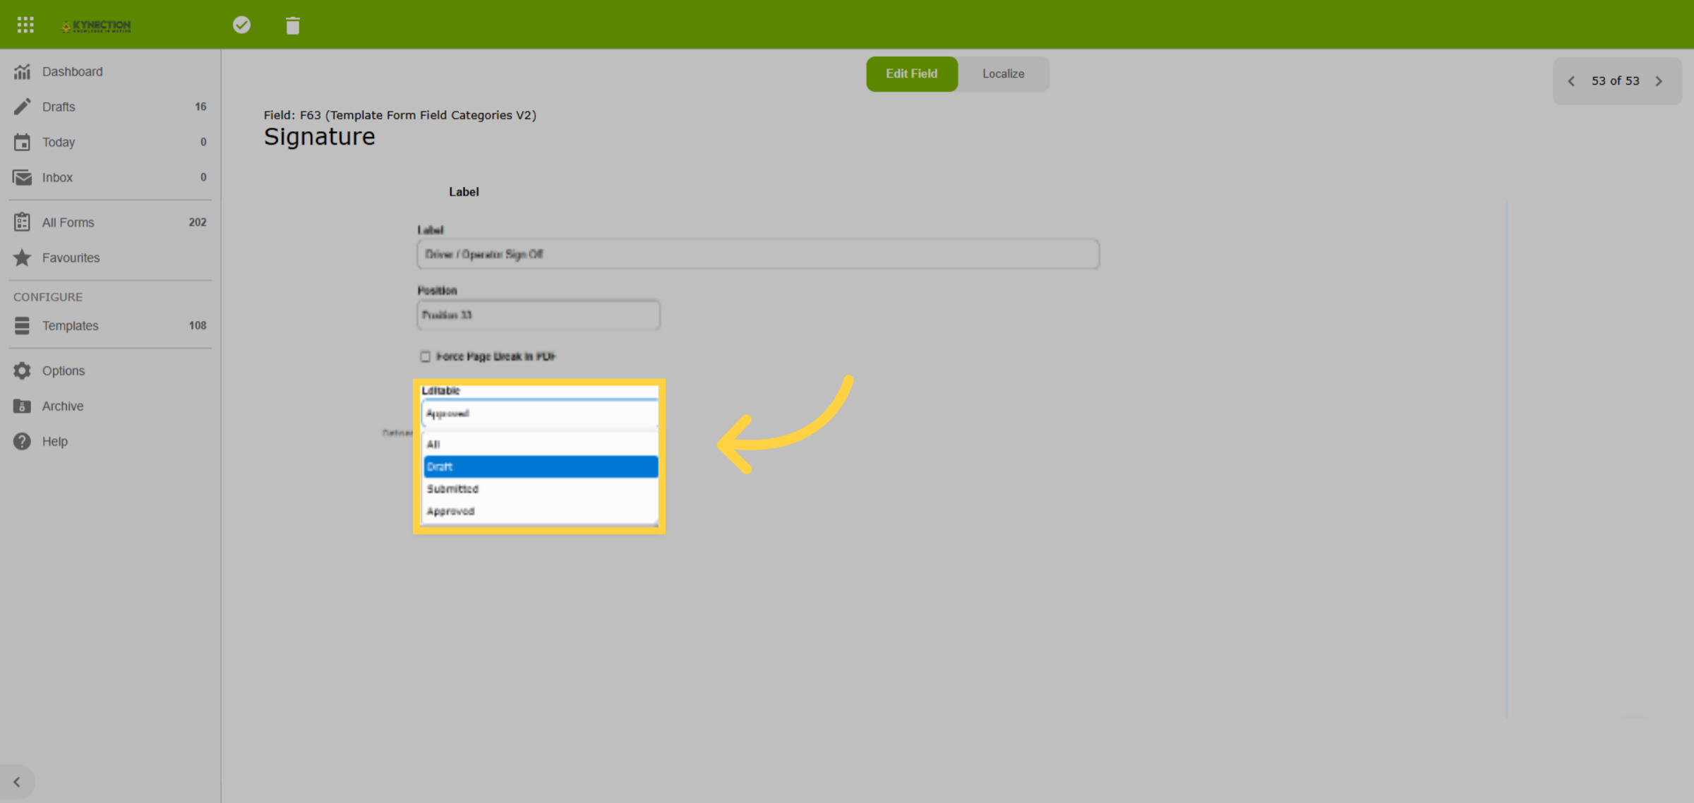
Task: Click the Field: F63 template text
Action: (x=400, y=115)
